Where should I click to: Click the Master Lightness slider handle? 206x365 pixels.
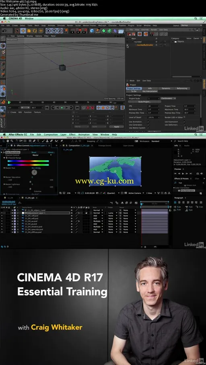(30, 189)
